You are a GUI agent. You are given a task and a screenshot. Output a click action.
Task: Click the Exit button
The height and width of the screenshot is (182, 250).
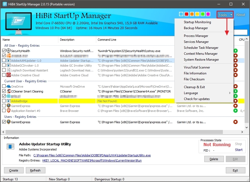[235, 170]
